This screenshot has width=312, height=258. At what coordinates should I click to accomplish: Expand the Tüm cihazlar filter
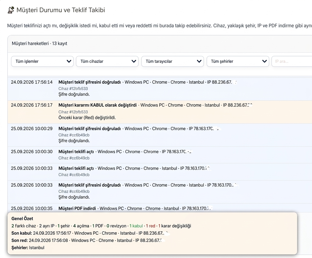[x=107, y=61]
